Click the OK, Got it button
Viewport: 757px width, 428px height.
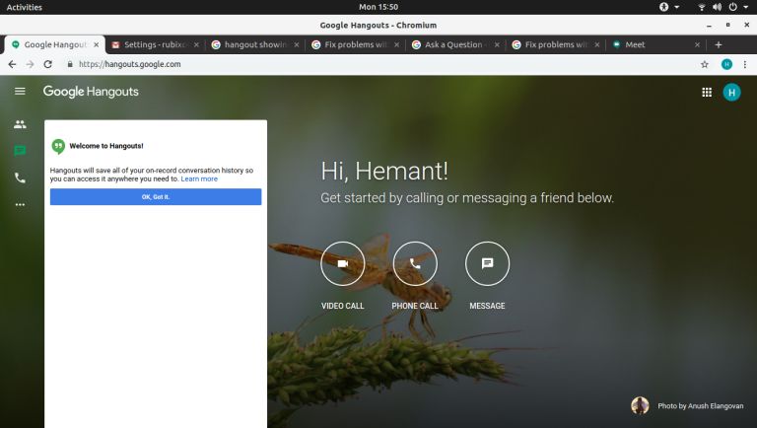(156, 196)
